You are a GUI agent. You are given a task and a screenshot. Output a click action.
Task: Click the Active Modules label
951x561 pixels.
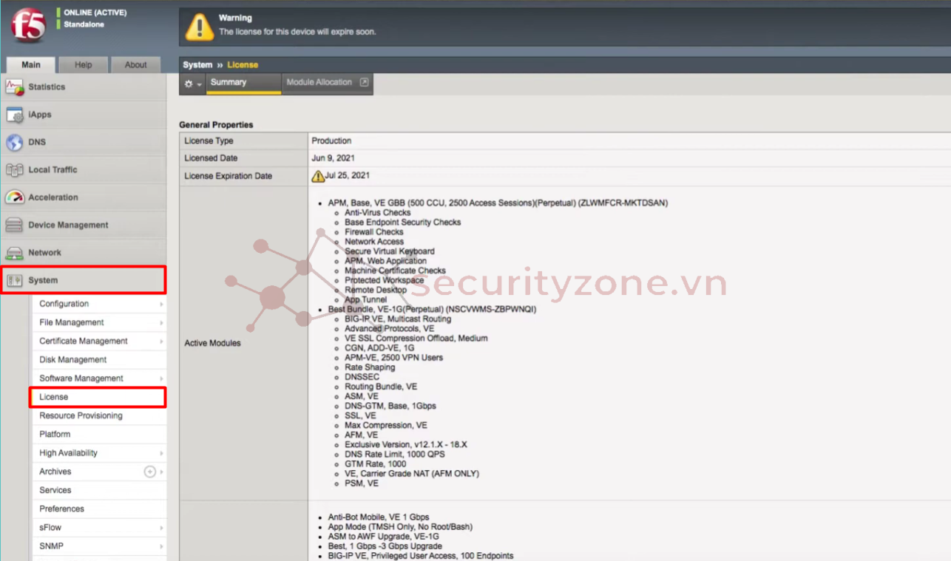click(x=212, y=343)
